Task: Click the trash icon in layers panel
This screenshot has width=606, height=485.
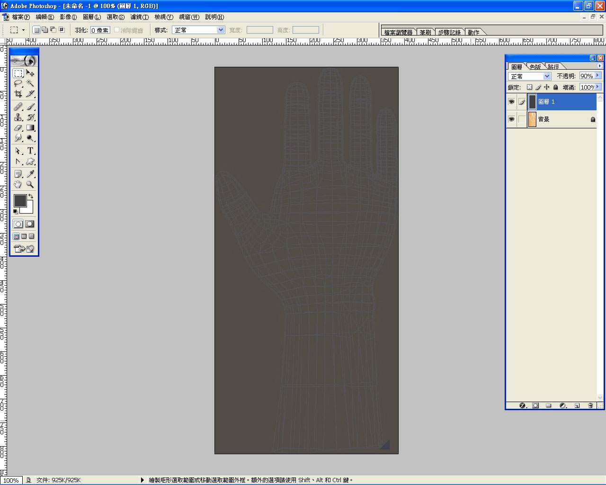Action: [x=590, y=405]
